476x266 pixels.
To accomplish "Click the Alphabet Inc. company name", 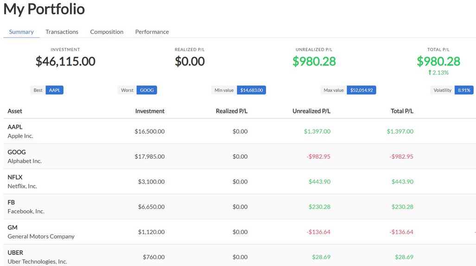I will [x=25, y=161].
